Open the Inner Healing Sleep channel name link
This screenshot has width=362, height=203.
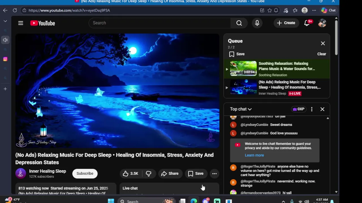point(48,171)
